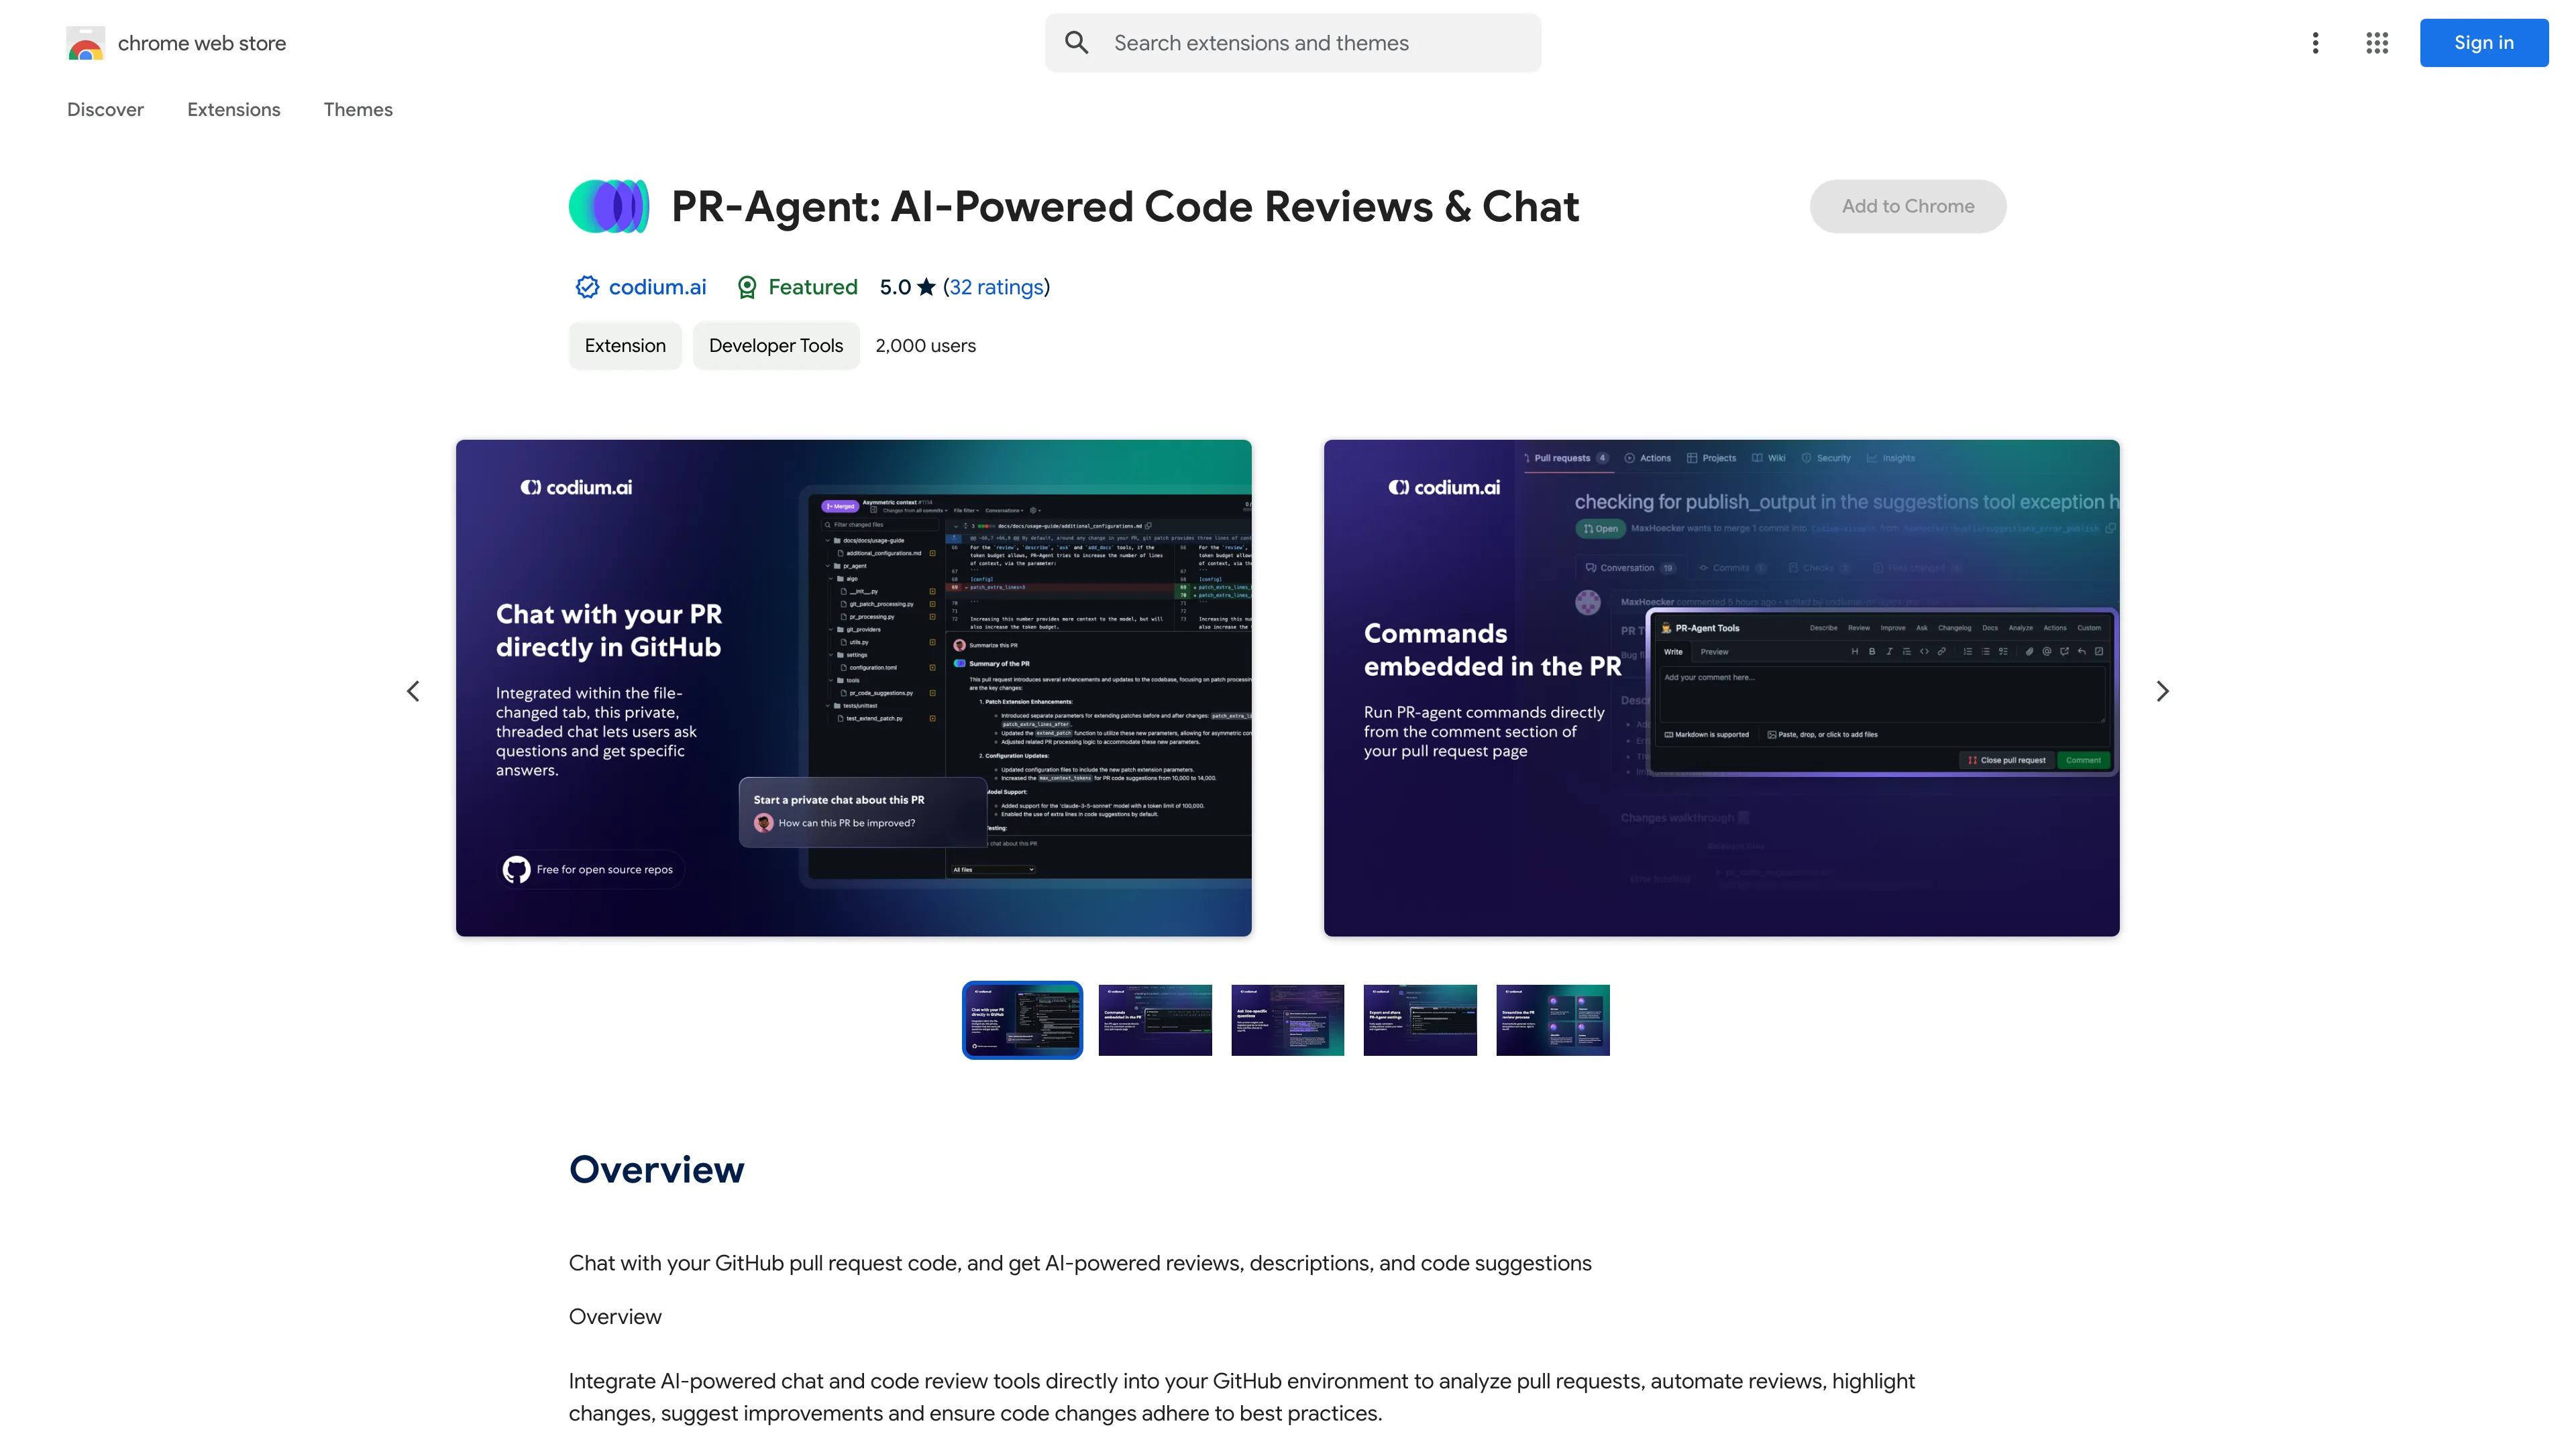Image resolution: width=2576 pixels, height=1448 pixels.
Task: Click the rating star icon
Action: (926, 287)
